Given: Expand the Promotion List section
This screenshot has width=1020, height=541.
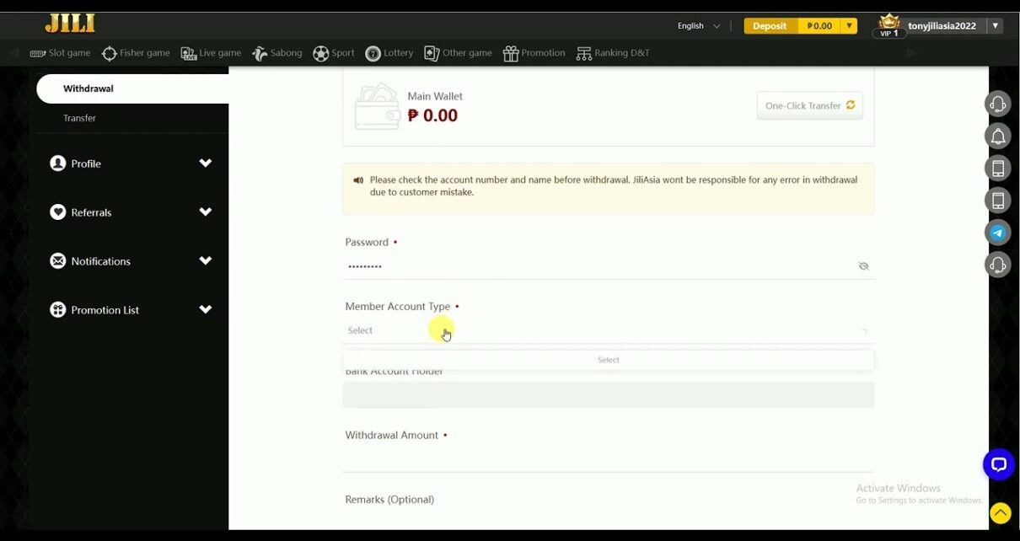Looking at the screenshot, I should click(x=131, y=310).
